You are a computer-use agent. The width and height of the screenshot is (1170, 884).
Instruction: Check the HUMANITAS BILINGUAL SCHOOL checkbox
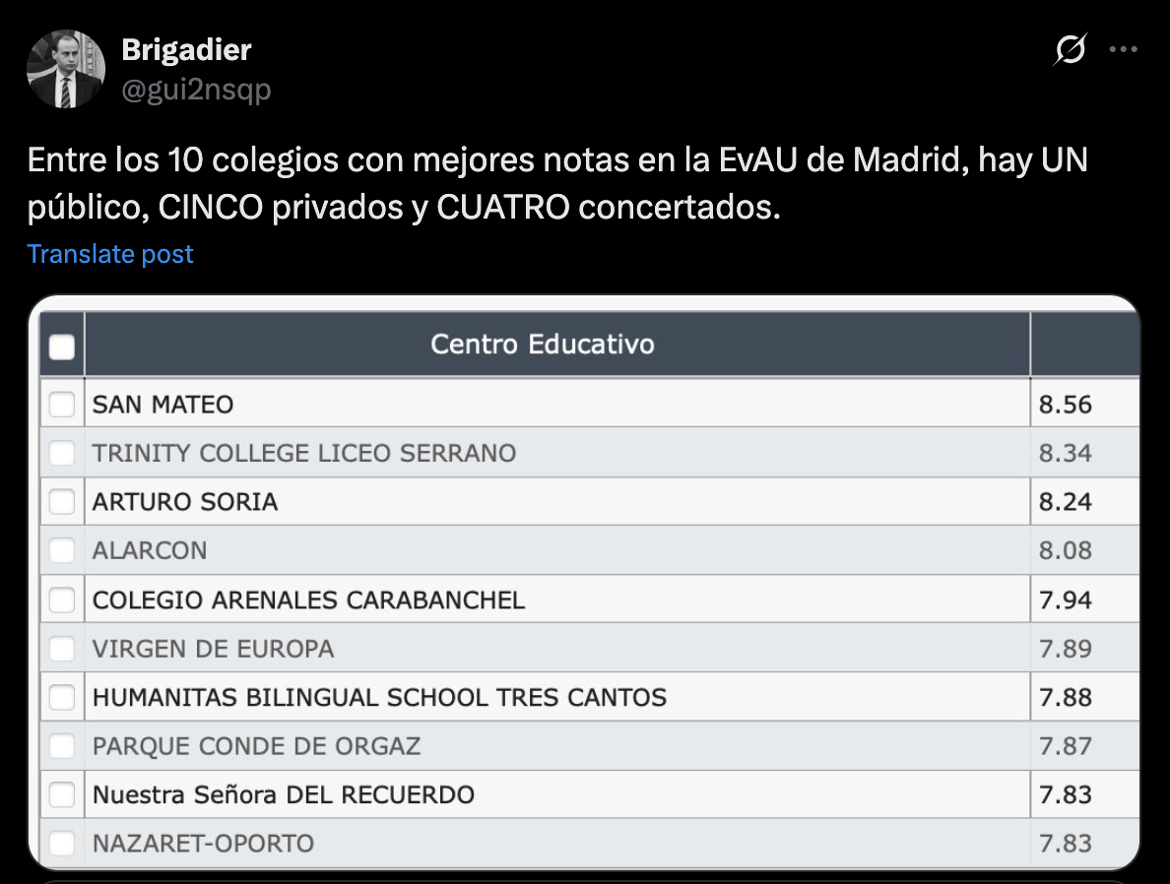coord(62,697)
